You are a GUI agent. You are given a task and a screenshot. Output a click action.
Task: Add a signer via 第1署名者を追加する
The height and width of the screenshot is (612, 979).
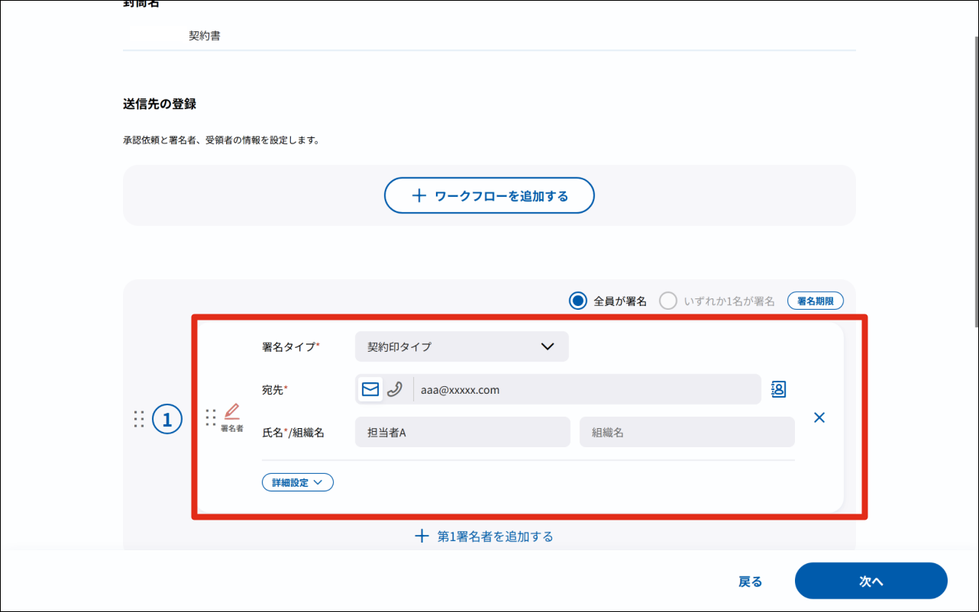click(x=483, y=536)
